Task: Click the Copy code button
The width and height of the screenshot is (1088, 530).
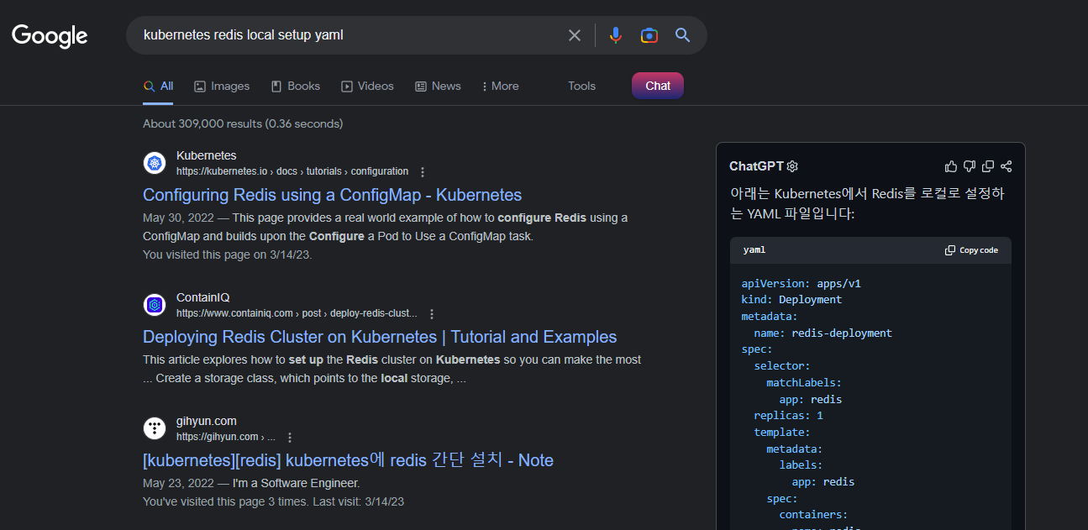Action: [x=971, y=250]
